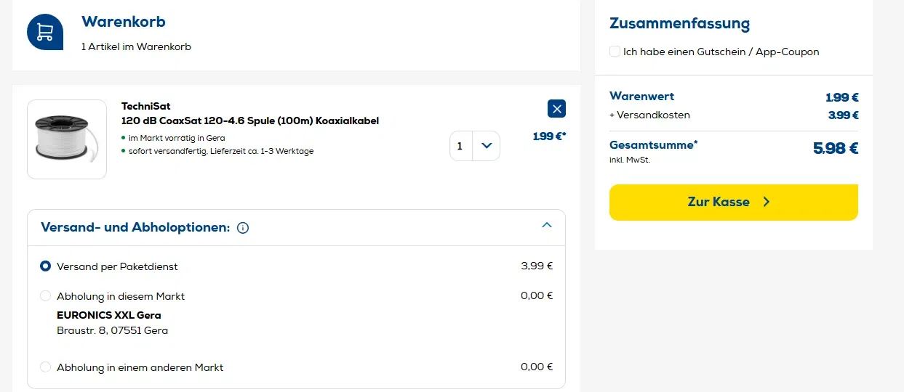Click the Gesamtsumme total 5.98 €
The image size is (904, 392).
(x=835, y=149)
